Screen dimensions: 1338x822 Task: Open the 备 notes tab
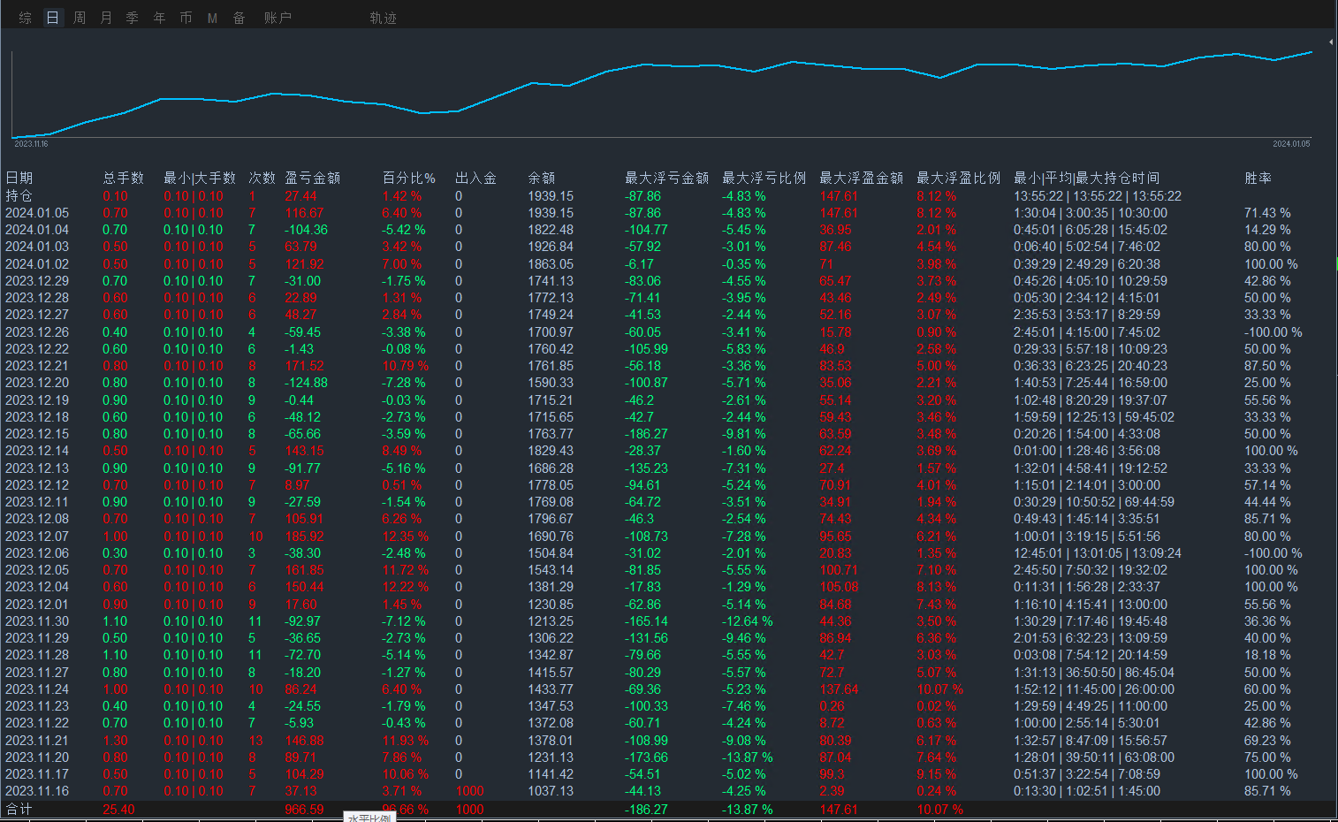239,18
